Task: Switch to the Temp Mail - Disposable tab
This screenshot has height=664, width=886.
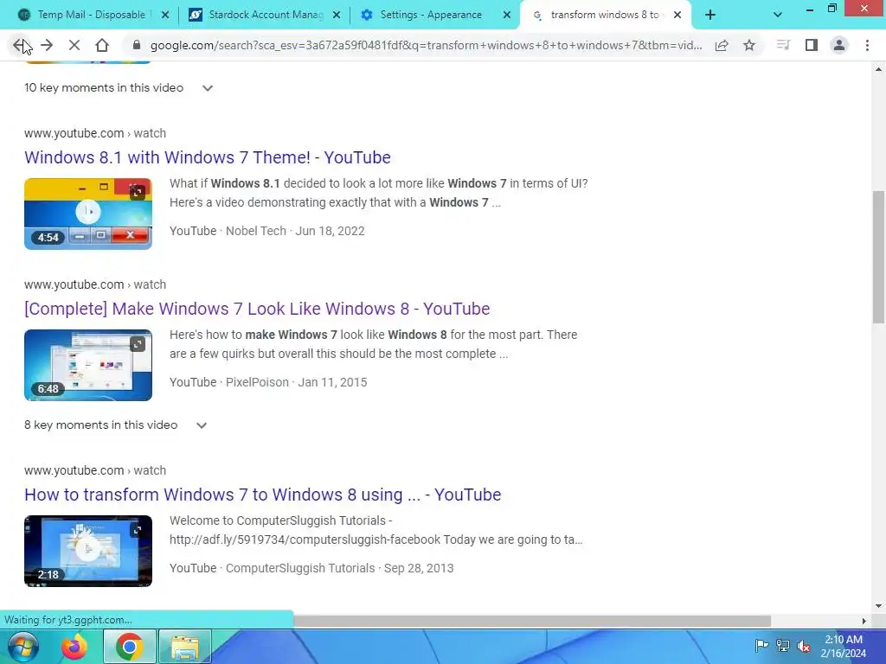Action: pos(90,16)
